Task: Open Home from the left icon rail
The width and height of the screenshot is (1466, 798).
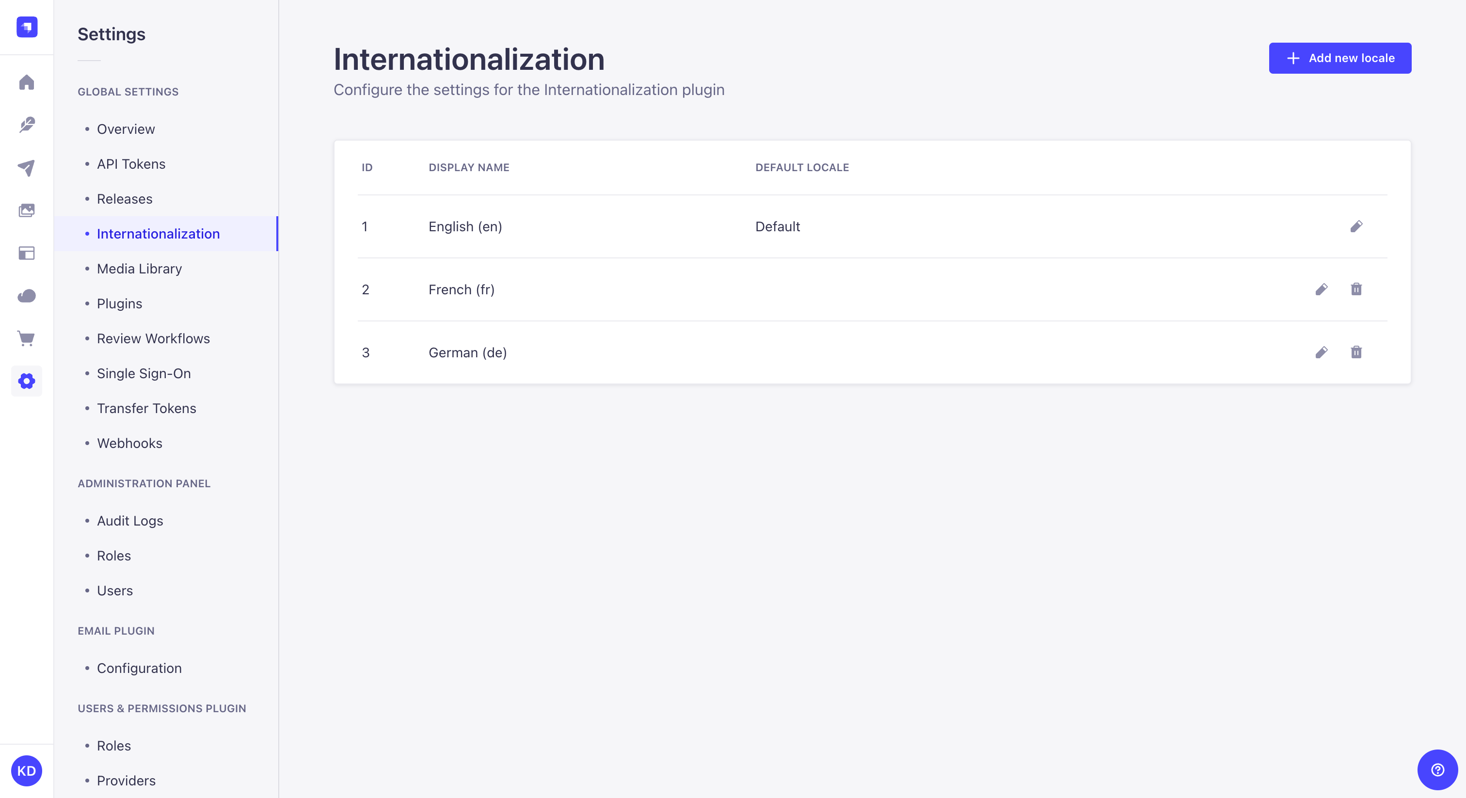Action: click(x=27, y=82)
